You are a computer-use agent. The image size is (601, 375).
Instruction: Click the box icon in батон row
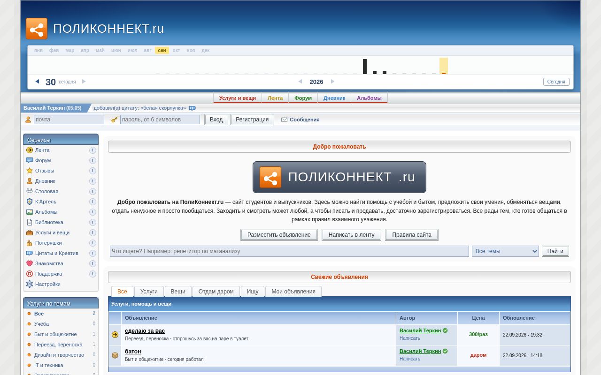coord(115,355)
